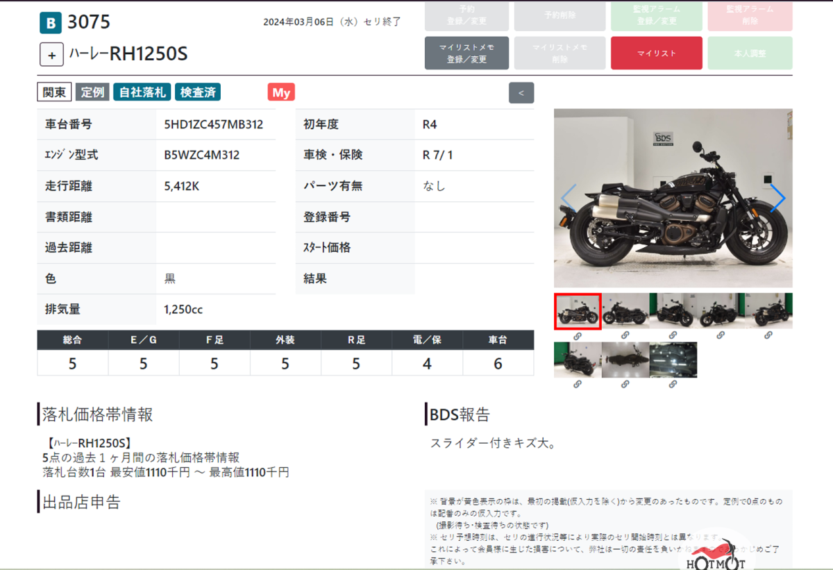Click the red My tag
Viewport: 833px width, 570px height.
(x=281, y=92)
